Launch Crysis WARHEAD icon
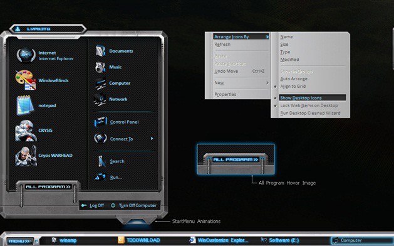Screen dimensions: 394x246 click(x=26, y=156)
